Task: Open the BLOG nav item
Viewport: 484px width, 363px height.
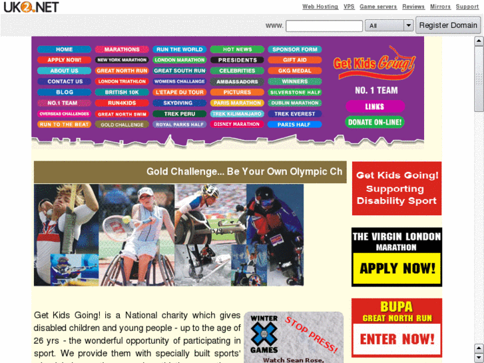Action: click(x=64, y=92)
